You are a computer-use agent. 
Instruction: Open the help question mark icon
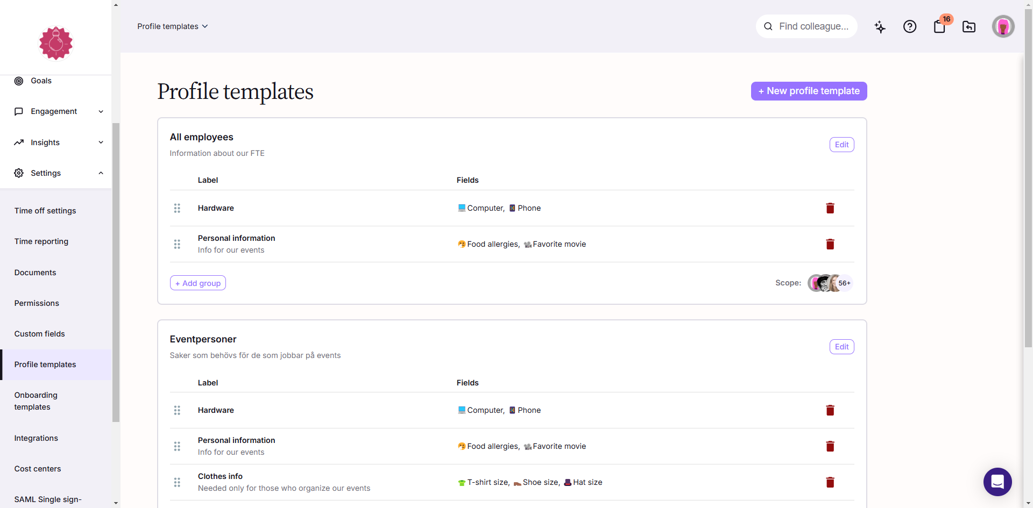tap(910, 26)
